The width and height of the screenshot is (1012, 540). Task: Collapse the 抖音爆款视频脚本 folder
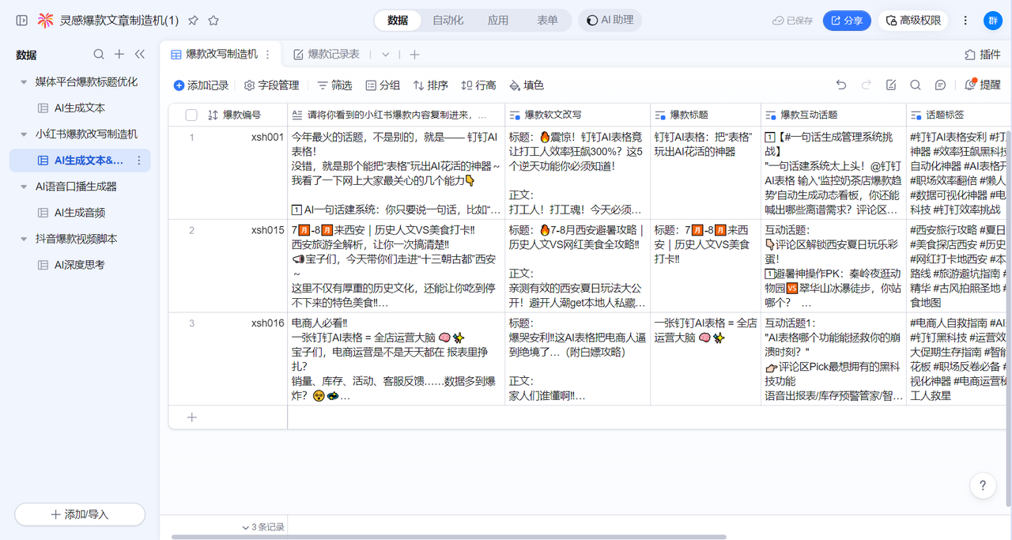click(x=24, y=239)
